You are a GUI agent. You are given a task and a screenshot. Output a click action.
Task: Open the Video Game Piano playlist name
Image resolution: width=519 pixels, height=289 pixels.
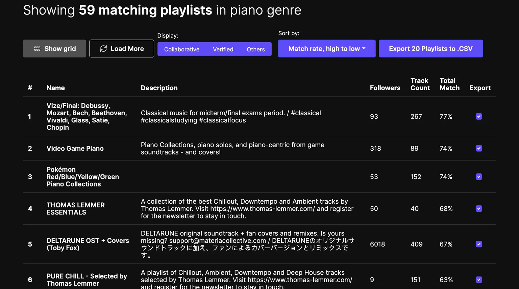(75, 148)
